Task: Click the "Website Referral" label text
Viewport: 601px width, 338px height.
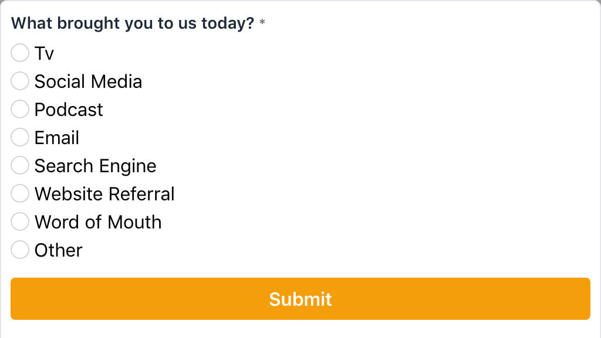Action: point(104,194)
